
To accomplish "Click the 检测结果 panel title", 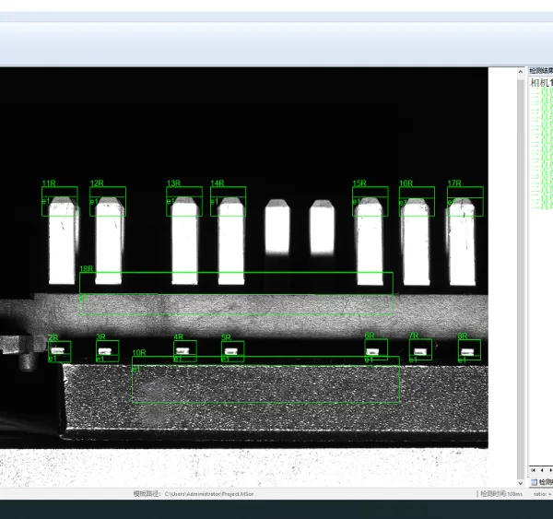I will (541, 71).
